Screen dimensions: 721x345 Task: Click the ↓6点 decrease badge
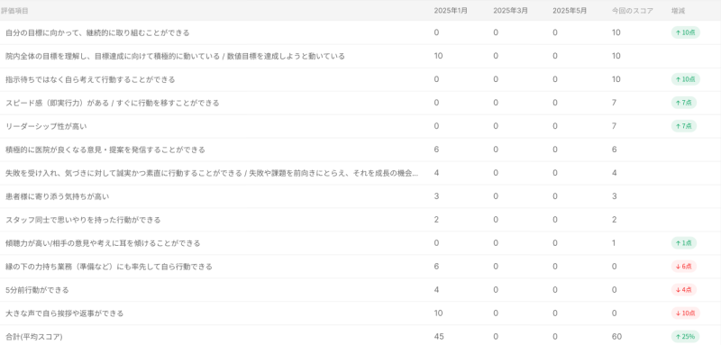[x=684, y=267]
